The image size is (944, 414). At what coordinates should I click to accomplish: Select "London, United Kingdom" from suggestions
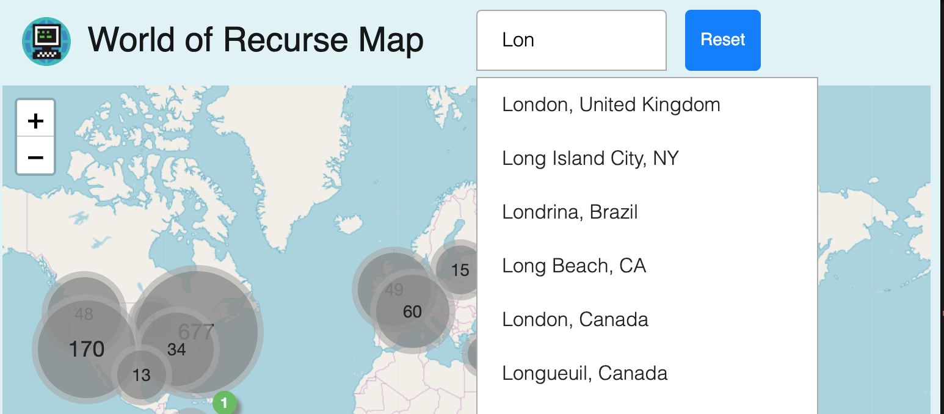(647, 105)
